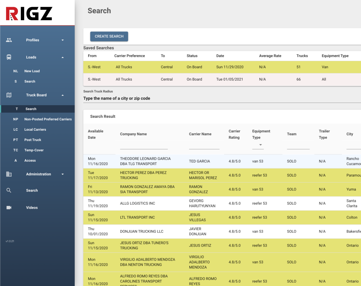Open Access page
This screenshot has width=361, height=286.
30,161
